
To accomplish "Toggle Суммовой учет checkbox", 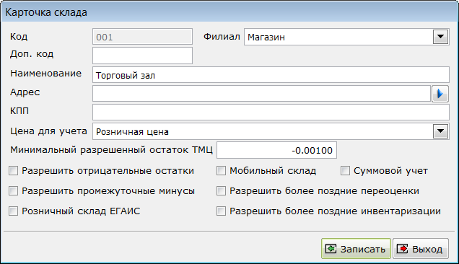I will pyautogui.click(x=346, y=171).
